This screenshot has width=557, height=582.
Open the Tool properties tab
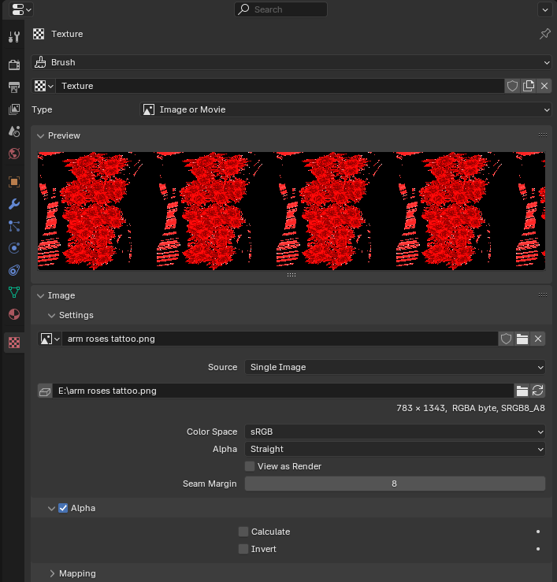click(x=14, y=37)
